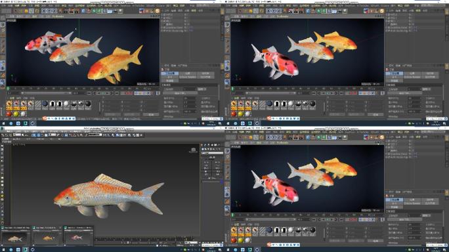Collapse Object Type rollout header in 3ds Max panel
449x252 pixels.
[212, 157]
